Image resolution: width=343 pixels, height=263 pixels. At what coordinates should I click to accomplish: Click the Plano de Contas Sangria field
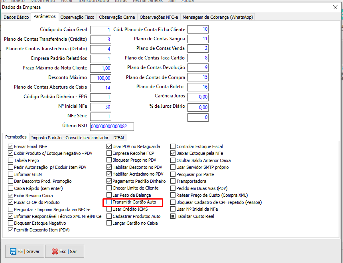(x=198, y=39)
